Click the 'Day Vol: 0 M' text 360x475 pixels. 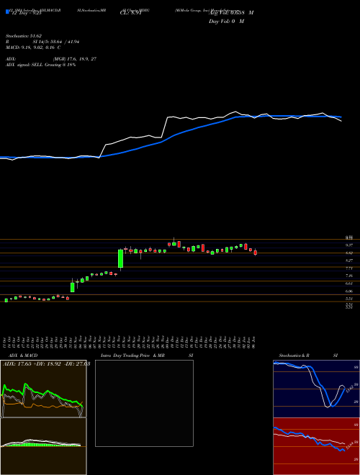pyautogui.click(x=226, y=22)
